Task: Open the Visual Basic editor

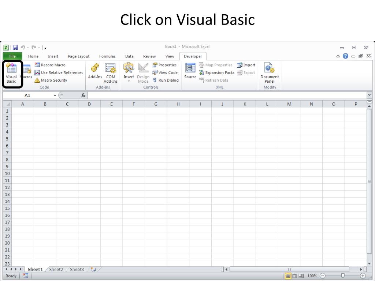Action: (x=11, y=73)
